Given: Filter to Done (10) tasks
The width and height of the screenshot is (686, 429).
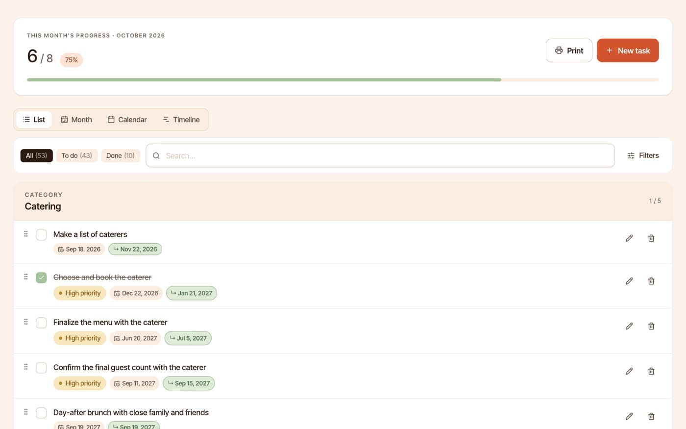Looking at the screenshot, I should 121,155.
